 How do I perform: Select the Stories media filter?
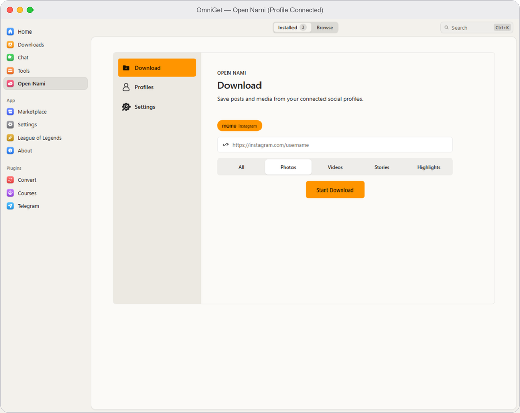point(382,167)
